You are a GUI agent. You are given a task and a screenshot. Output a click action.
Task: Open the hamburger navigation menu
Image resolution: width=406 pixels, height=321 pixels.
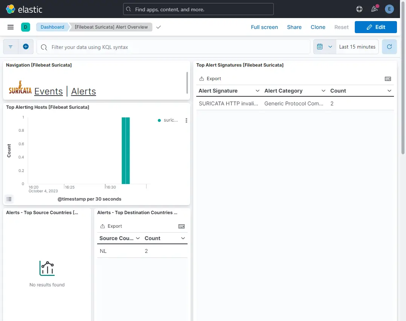pos(11,27)
